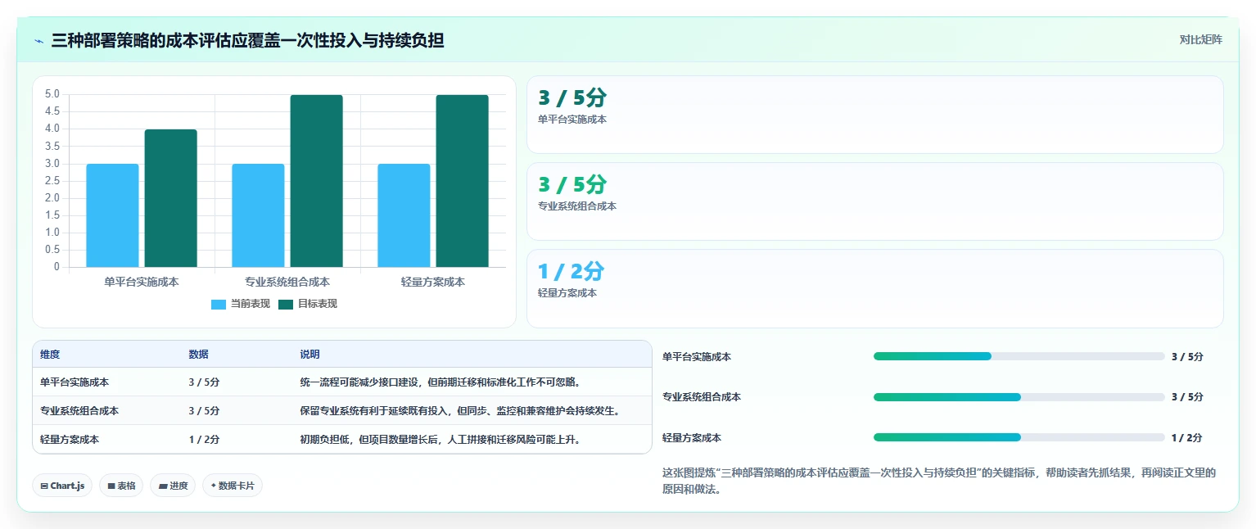This screenshot has width=1256, height=529.
Task: Select the 1 / 2分 cell in the 轻量方案成本 table row
Action: pyautogui.click(x=205, y=440)
